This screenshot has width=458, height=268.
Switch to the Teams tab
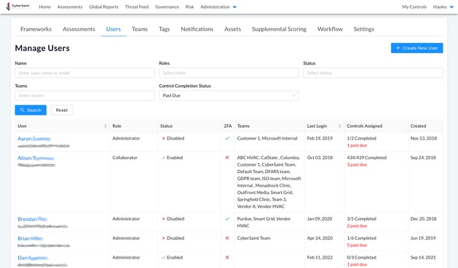coord(140,29)
